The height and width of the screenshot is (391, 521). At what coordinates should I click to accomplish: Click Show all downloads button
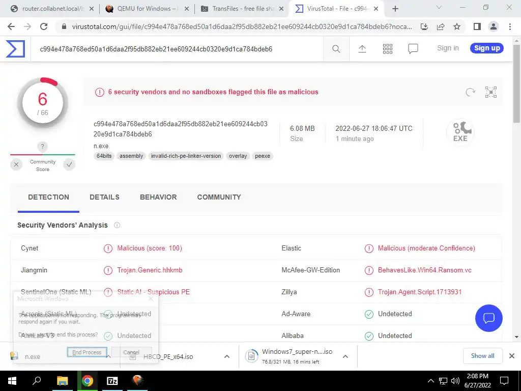tap(482, 356)
